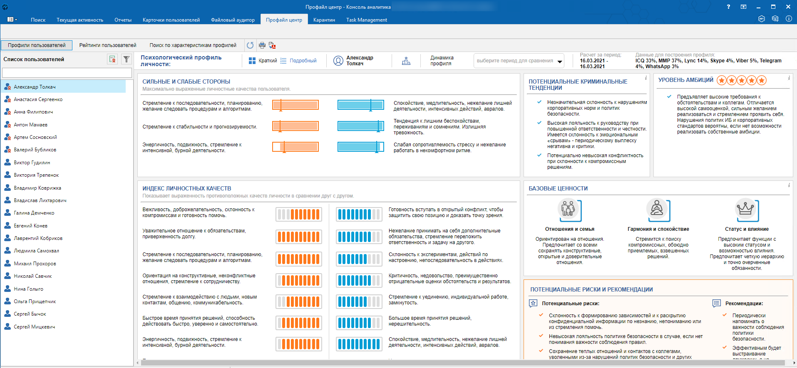
Task: Switch to Подробный profile view
Action: pyautogui.click(x=298, y=61)
